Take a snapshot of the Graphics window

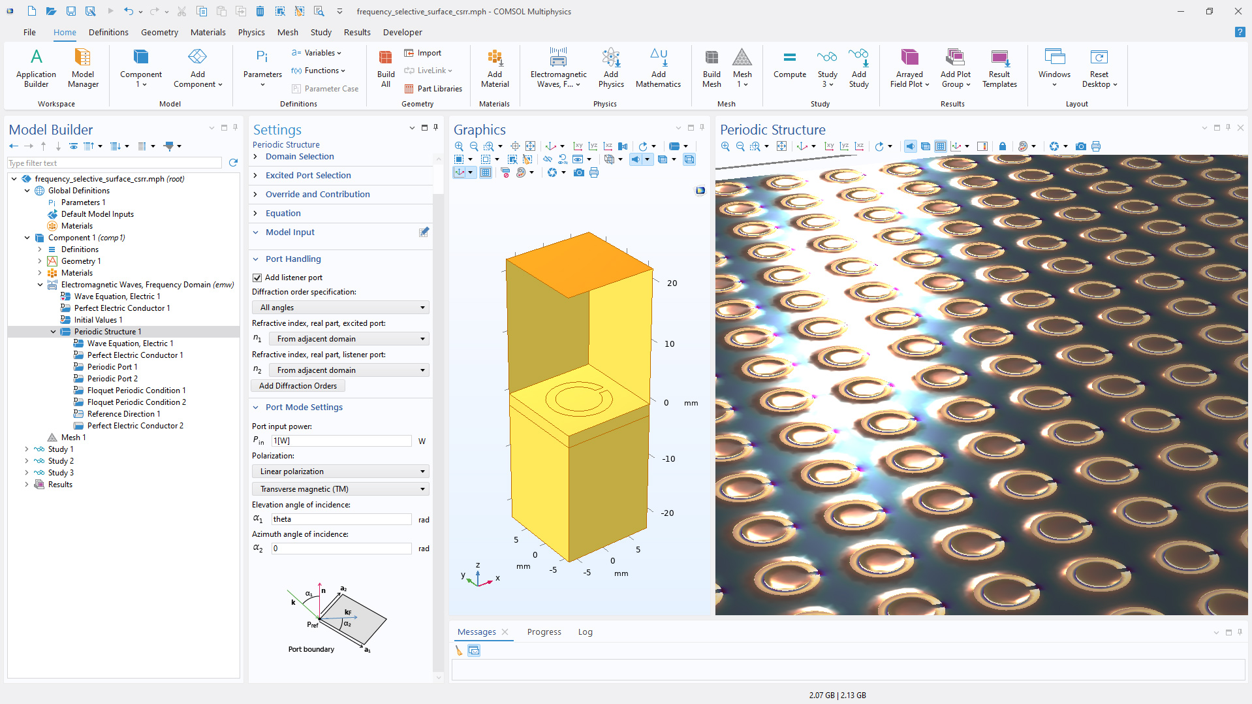point(579,172)
